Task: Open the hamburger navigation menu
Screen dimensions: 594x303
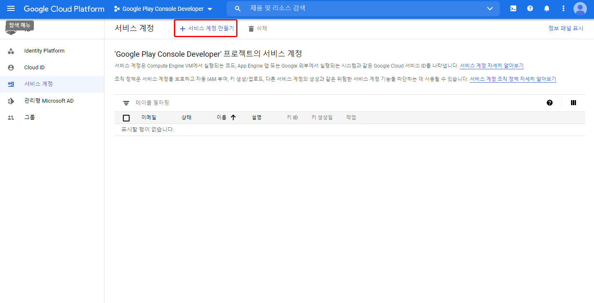Action: coord(11,9)
